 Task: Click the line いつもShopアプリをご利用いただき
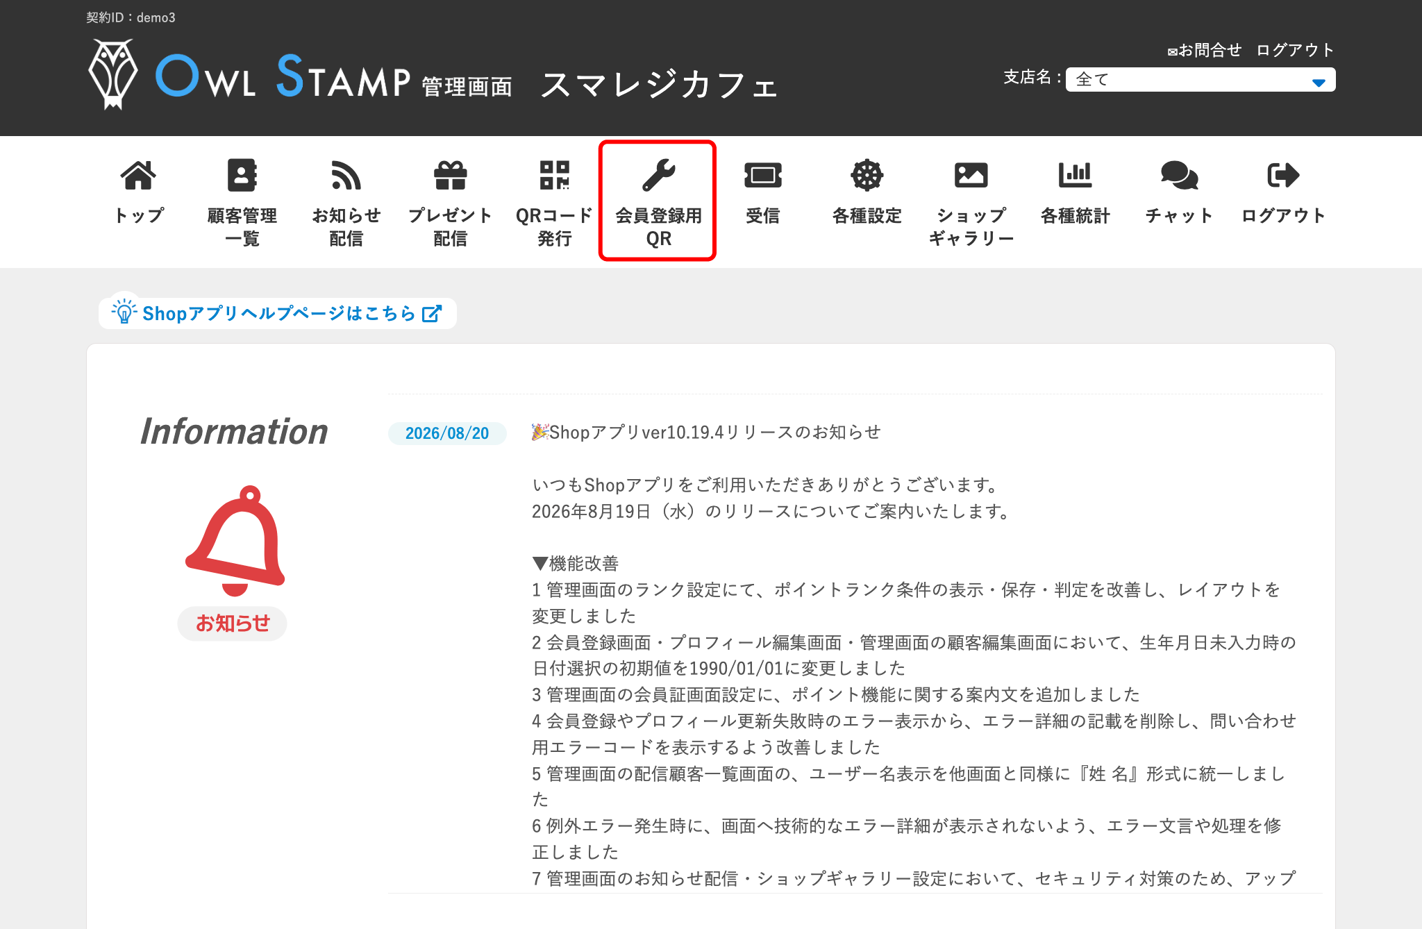tap(767, 485)
